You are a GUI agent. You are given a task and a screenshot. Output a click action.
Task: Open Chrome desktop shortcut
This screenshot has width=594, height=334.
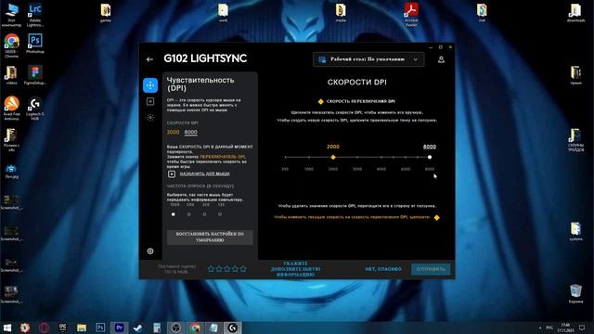pyautogui.click(x=12, y=45)
